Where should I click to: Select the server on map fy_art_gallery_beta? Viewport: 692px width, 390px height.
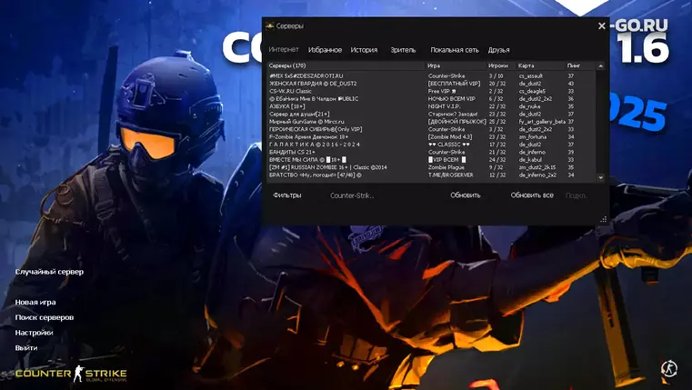click(431, 121)
